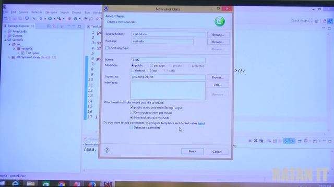Check Constructors from superclass checkbox
Viewport: 334px width, 187px height.
click(132, 113)
